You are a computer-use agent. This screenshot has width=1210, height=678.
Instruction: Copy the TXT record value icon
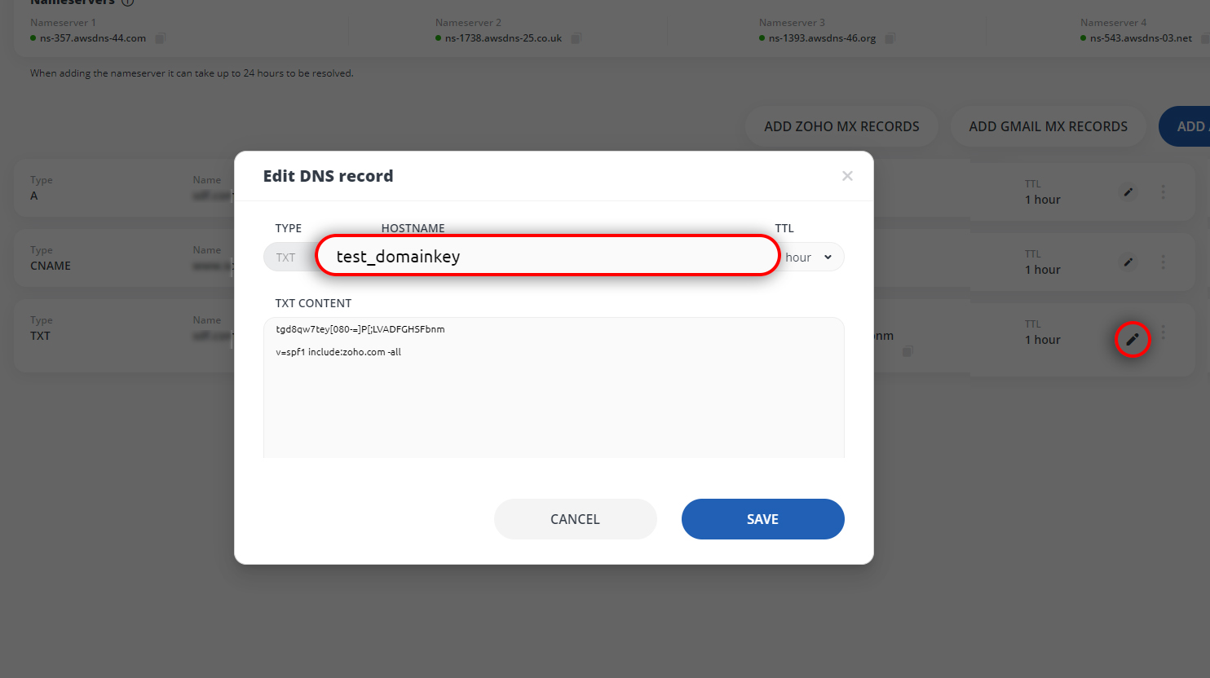click(x=907, y=351)
